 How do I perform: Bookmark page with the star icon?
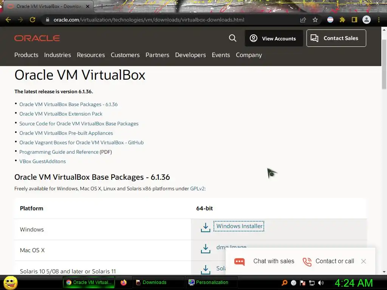pos(315,20)
